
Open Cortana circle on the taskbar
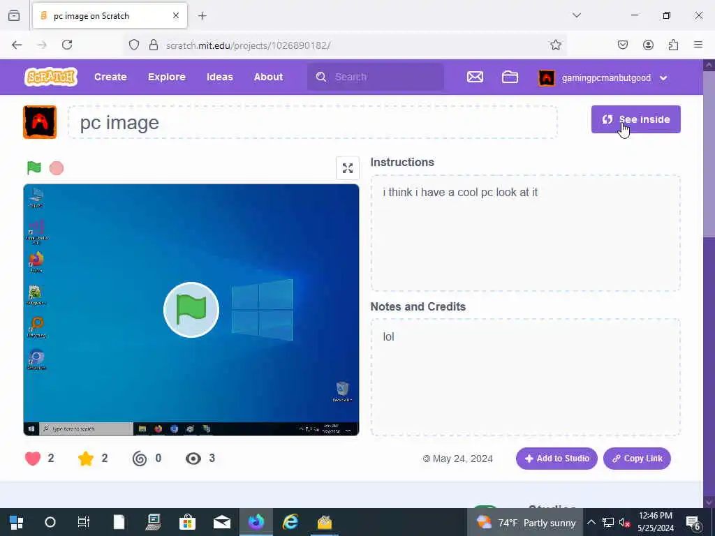tap(50, 522)
